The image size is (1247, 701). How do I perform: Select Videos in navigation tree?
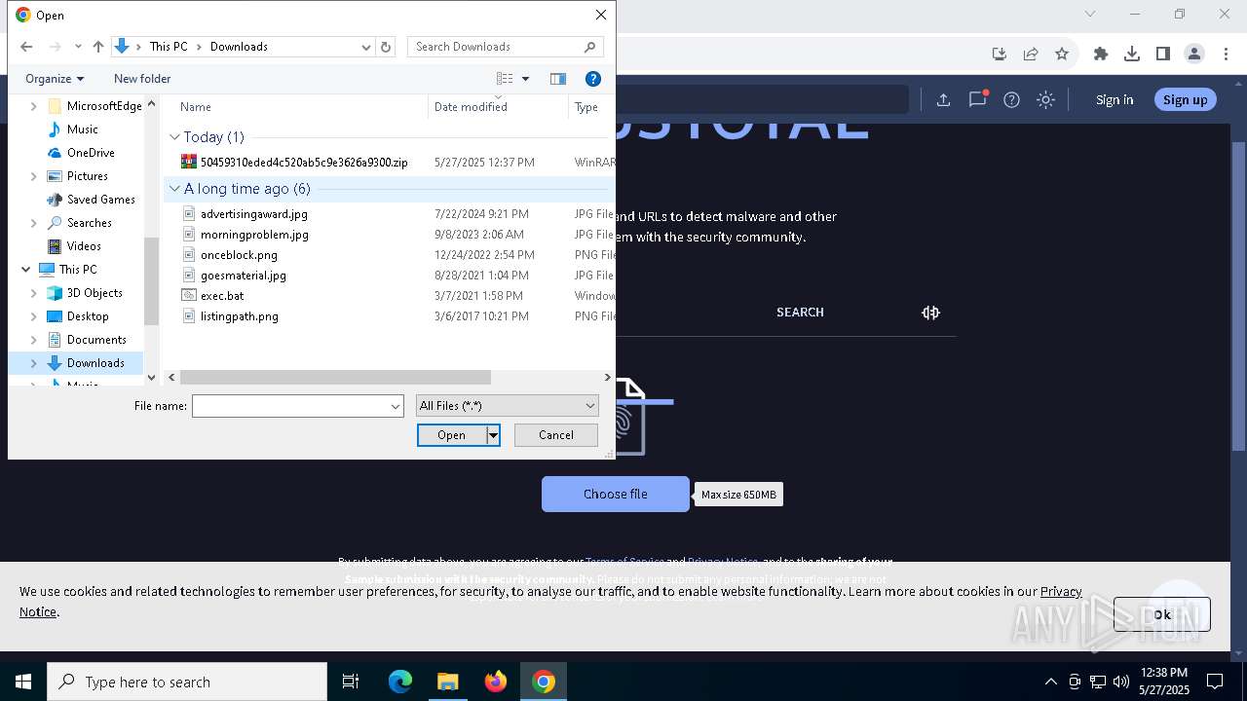pos(84,246)
